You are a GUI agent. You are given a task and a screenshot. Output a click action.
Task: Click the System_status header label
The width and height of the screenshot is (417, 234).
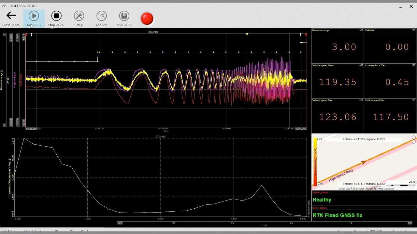(x=321, y=192)
